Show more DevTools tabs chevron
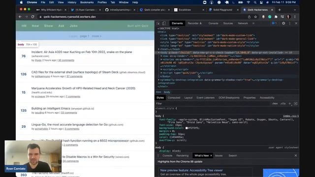Image resolution: width=315 pixels, height=177 pixels. click(x=253, y=23)
